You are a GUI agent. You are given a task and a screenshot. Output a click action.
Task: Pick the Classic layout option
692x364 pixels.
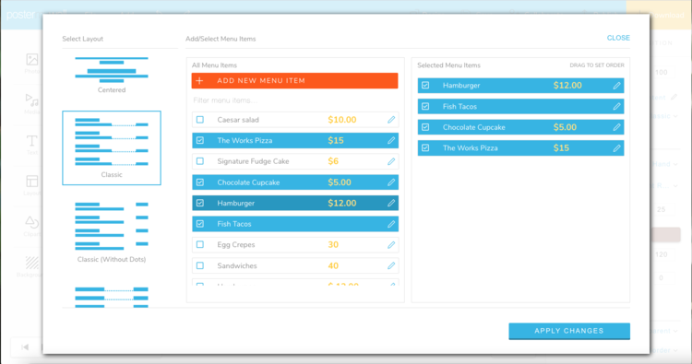112,147
